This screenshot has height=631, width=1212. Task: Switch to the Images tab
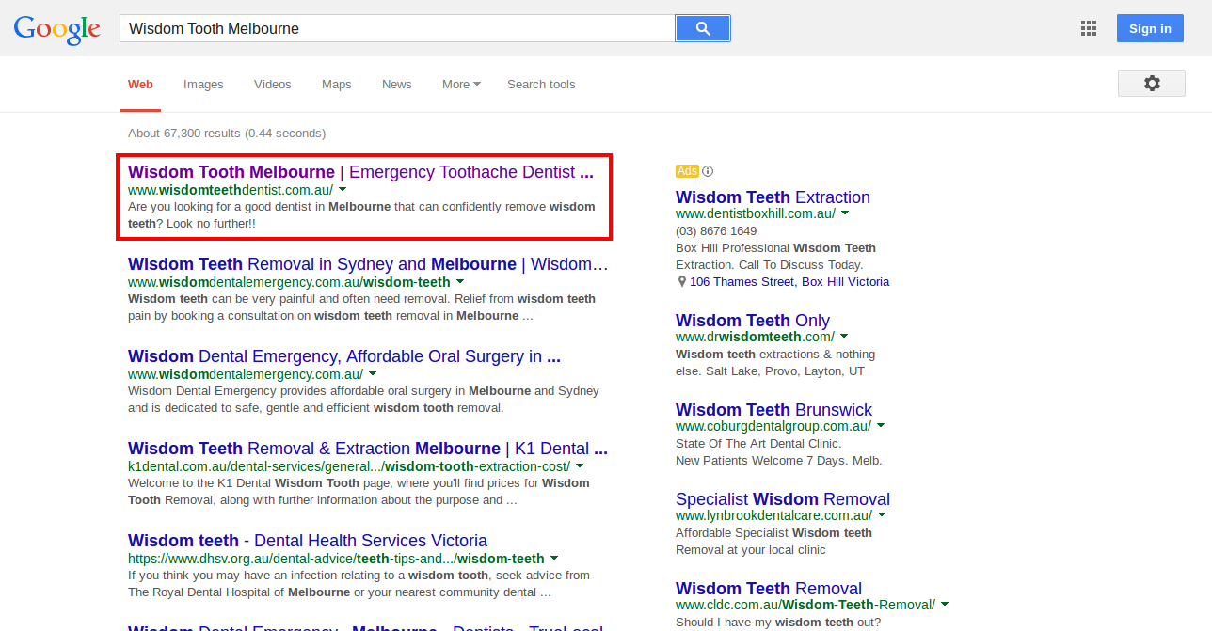coord(203,85)
